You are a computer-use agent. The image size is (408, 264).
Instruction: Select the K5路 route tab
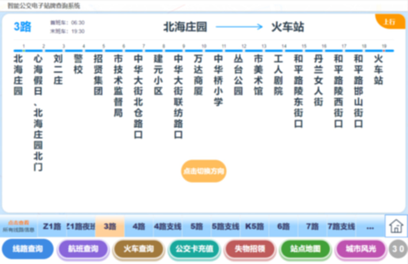click(255, 227)
